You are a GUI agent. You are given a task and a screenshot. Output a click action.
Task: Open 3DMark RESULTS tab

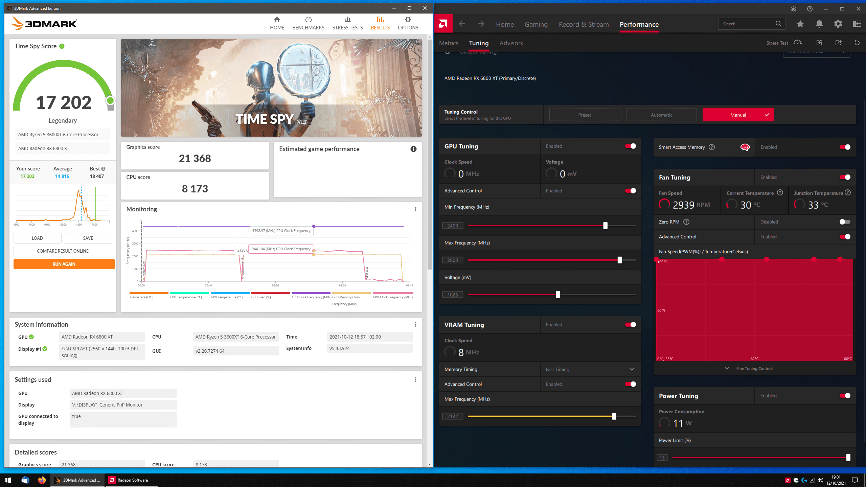pyautogui.click(x=380, y=23)
